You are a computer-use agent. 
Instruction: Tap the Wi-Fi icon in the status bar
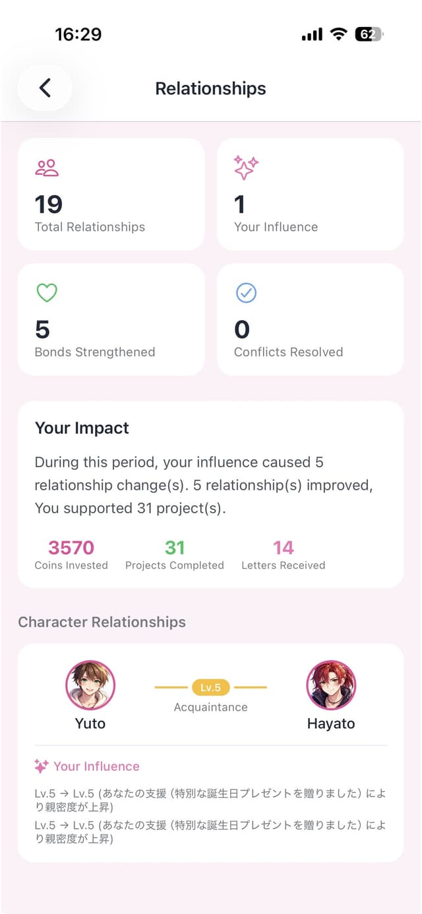pos(339,33)
